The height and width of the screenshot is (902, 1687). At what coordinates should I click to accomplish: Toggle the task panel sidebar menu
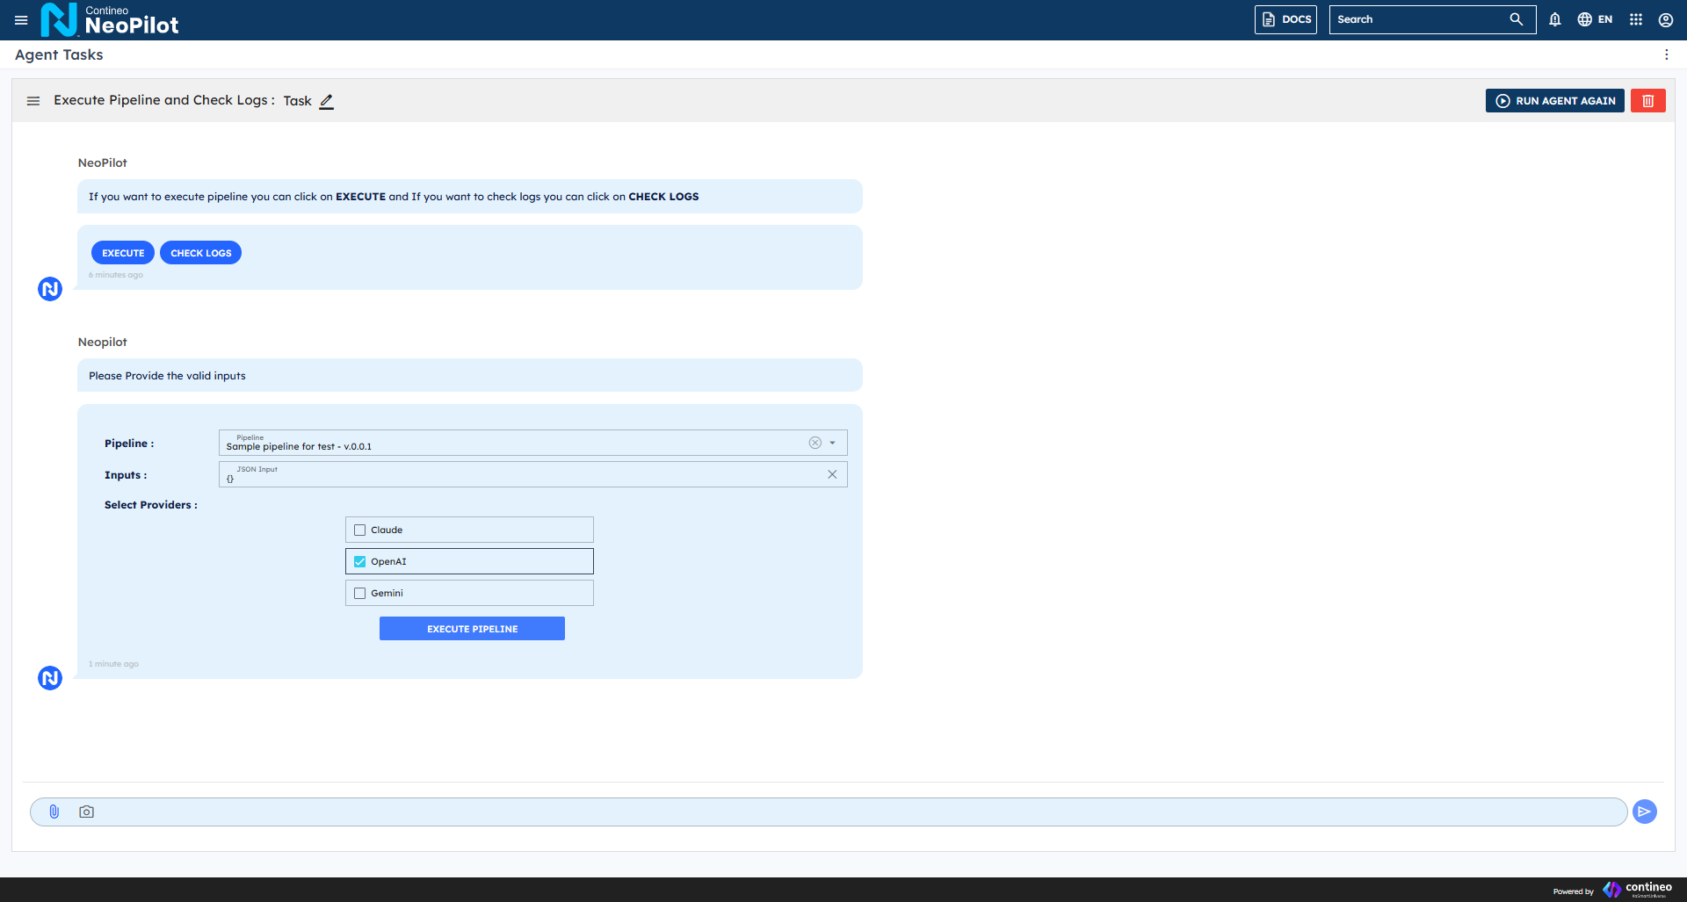33,101
